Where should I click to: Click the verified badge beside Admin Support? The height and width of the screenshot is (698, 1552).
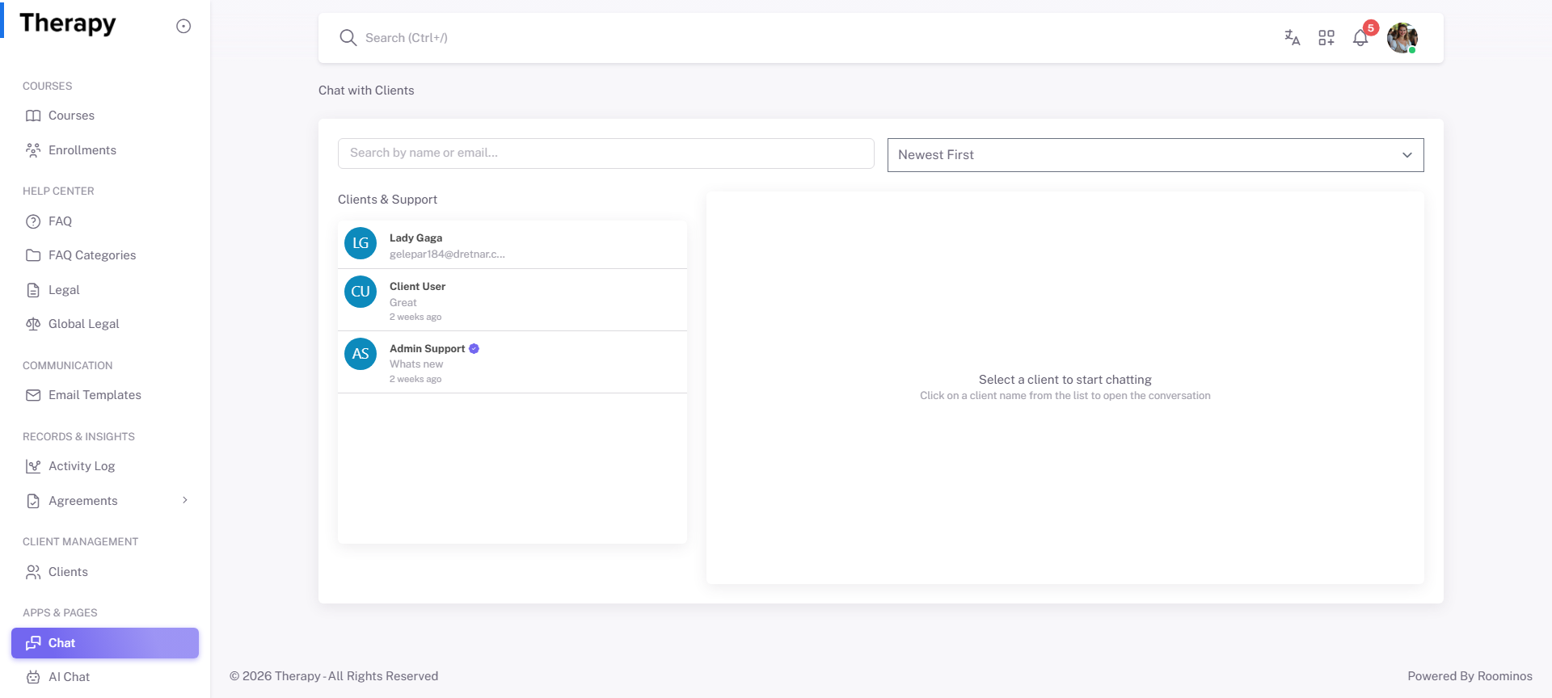tap(474, 349)
